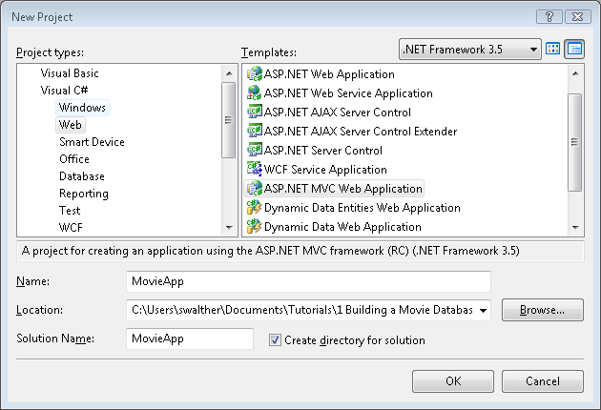Toggle Create directory for solution checkbox
Viewport: 601px width, 410px height.
(x=276, y=340)
